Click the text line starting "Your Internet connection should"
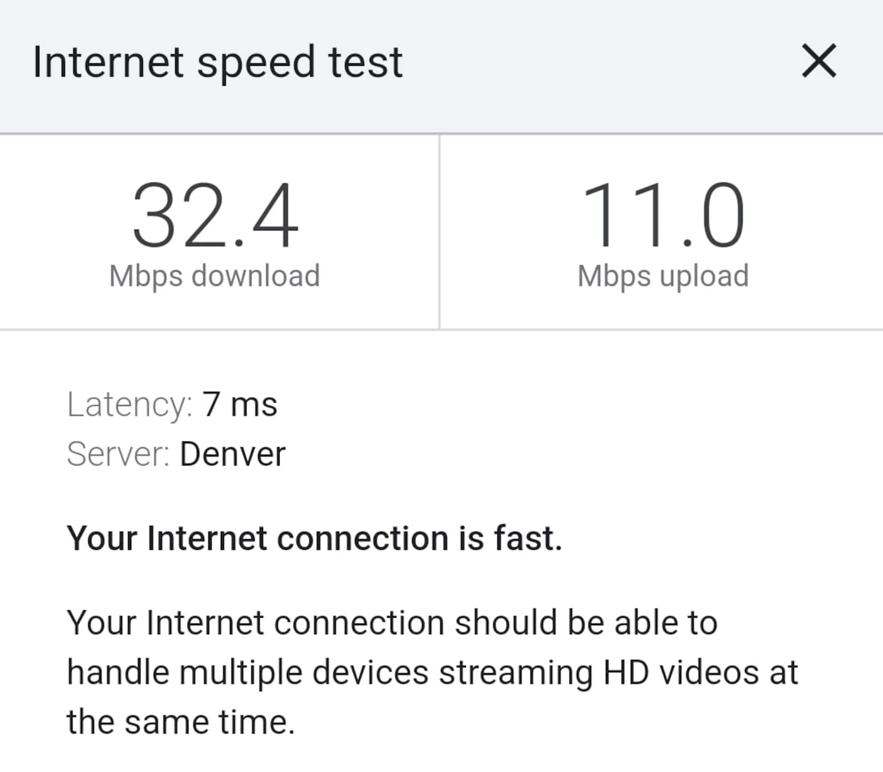Viewport: 883px width, 772px height. pos(392,623)
